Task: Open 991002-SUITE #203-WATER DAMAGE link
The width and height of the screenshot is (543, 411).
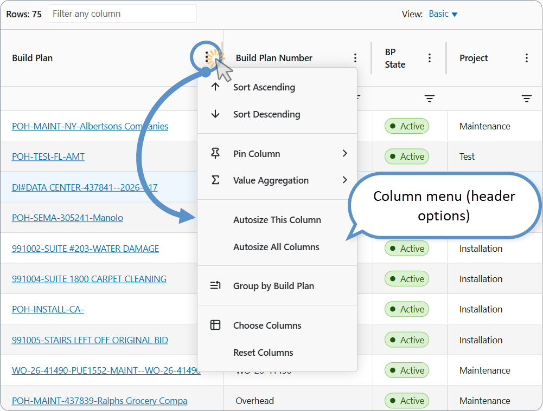Action: tap(85, 249)
